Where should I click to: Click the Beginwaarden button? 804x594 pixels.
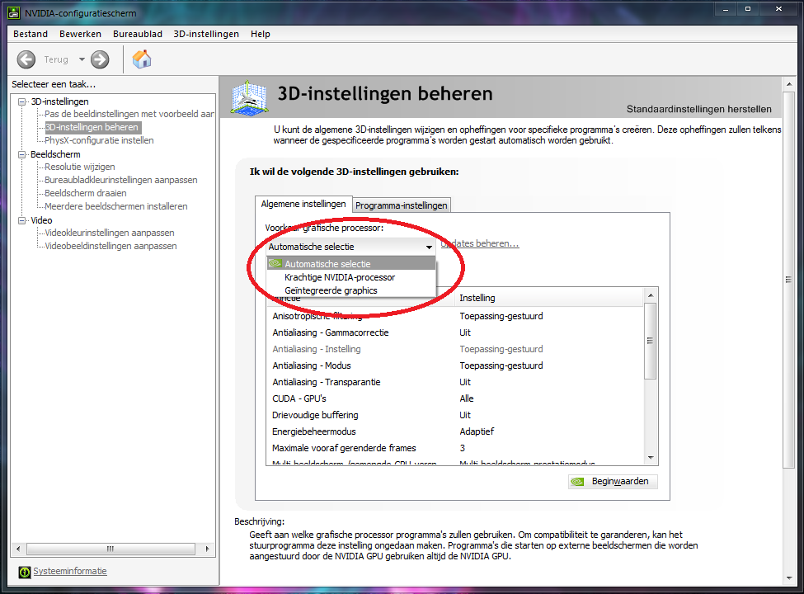pos(613,482)
